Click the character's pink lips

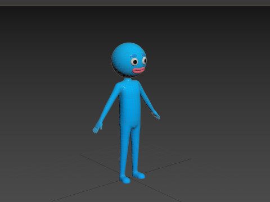pos(139,70)
